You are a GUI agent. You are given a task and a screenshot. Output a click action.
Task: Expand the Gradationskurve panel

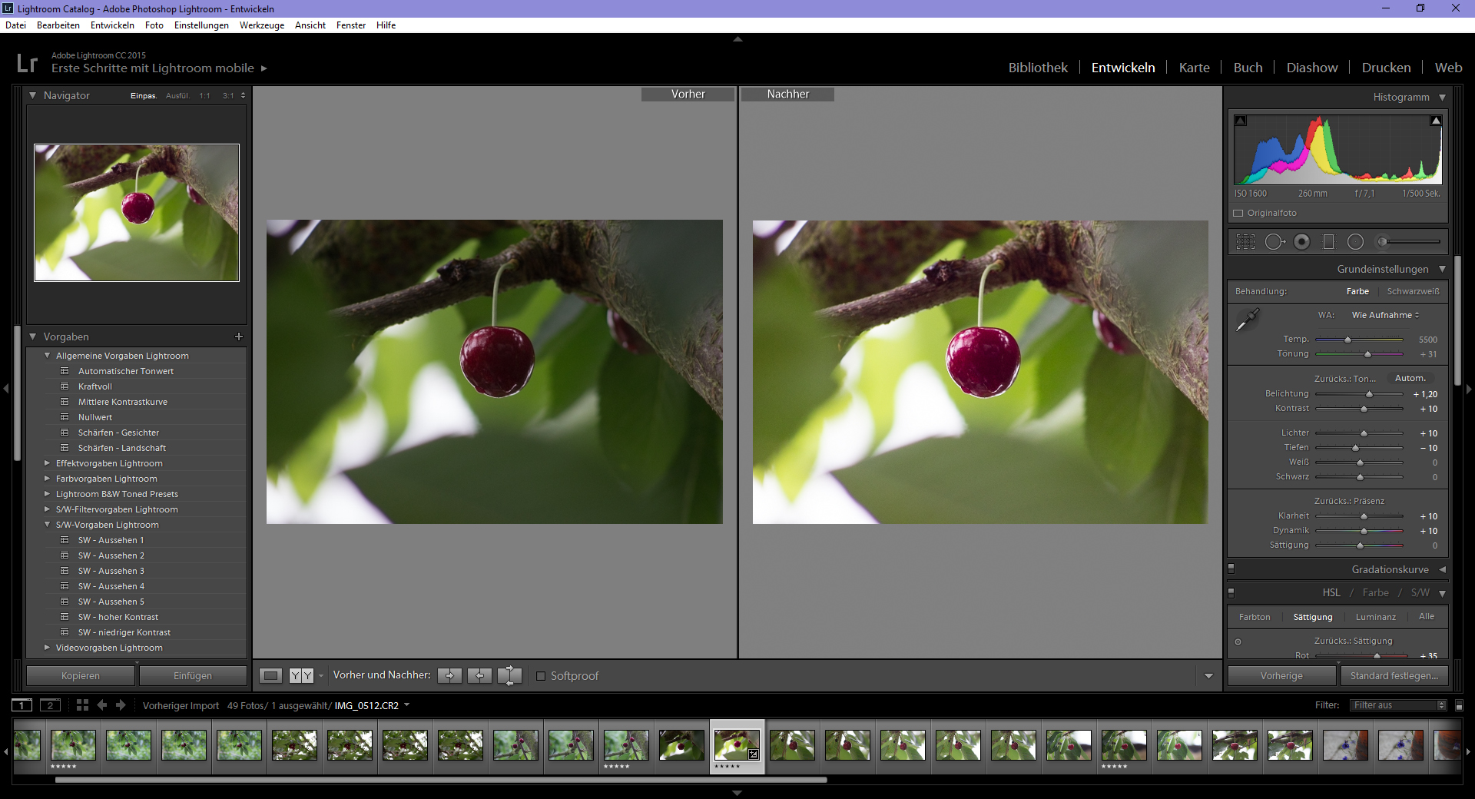pos(1442,569)
